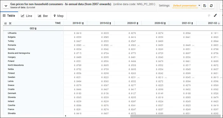
Task: Select the Croatia row label
Action: click(11, 89)
